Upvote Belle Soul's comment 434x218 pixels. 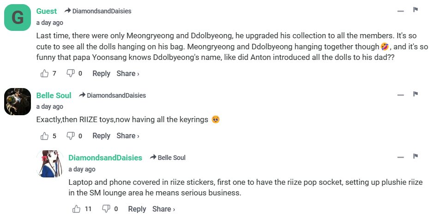click(x=45, y=136)
